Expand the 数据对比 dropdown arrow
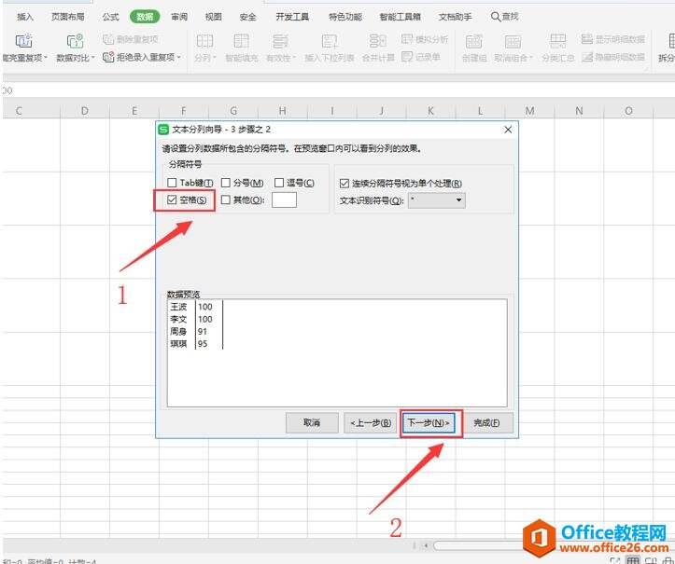 pos(93,57)
